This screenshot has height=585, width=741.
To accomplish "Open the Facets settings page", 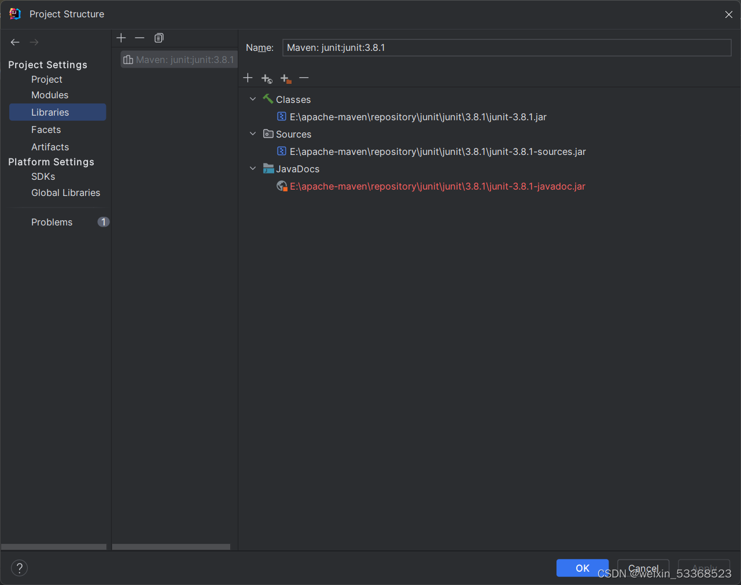I will (46, 129).
